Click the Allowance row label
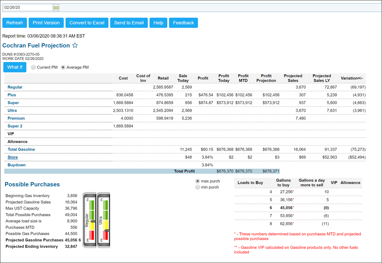This screenshot has height=263, width=382. point(18,142)
